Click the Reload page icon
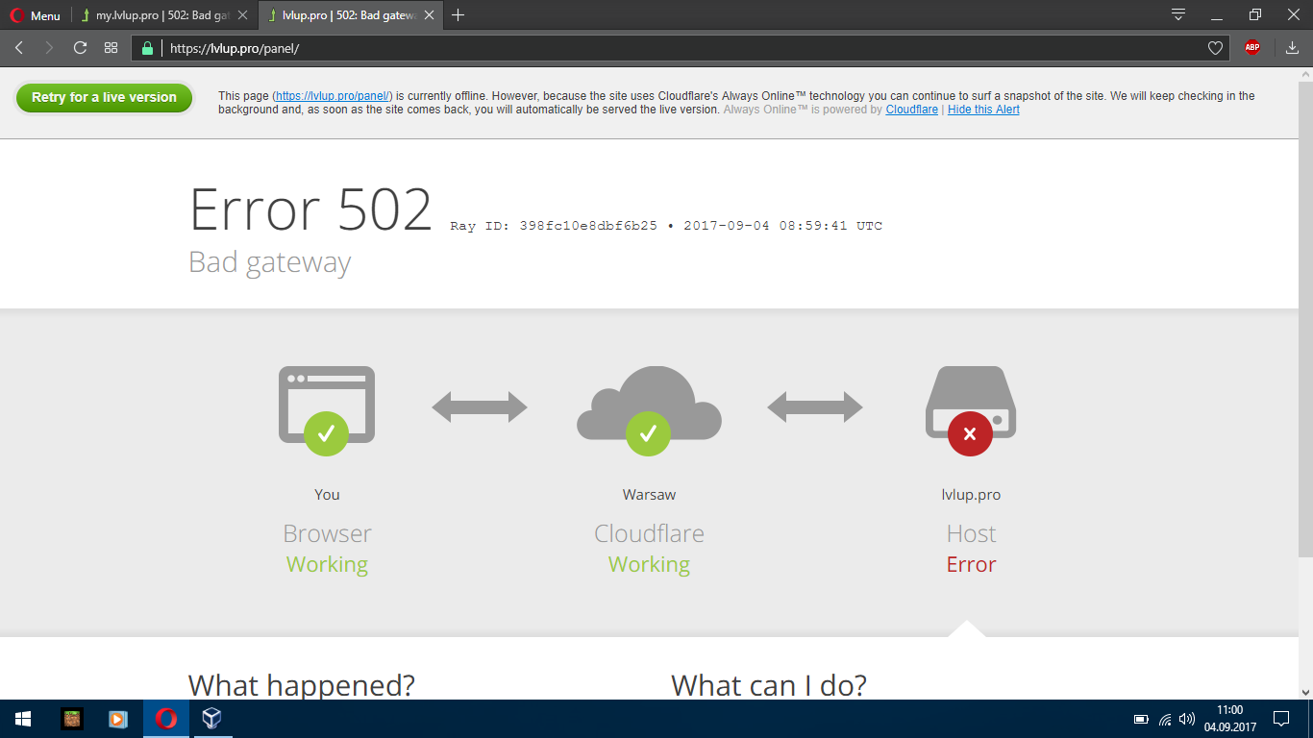The width and height of the screenshot is (1313, 738). coord(80,48)
